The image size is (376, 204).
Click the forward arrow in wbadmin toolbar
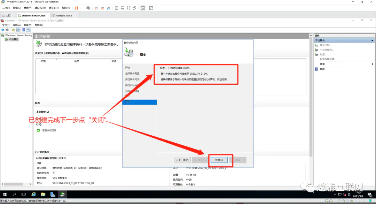click(x=7, y=30)
